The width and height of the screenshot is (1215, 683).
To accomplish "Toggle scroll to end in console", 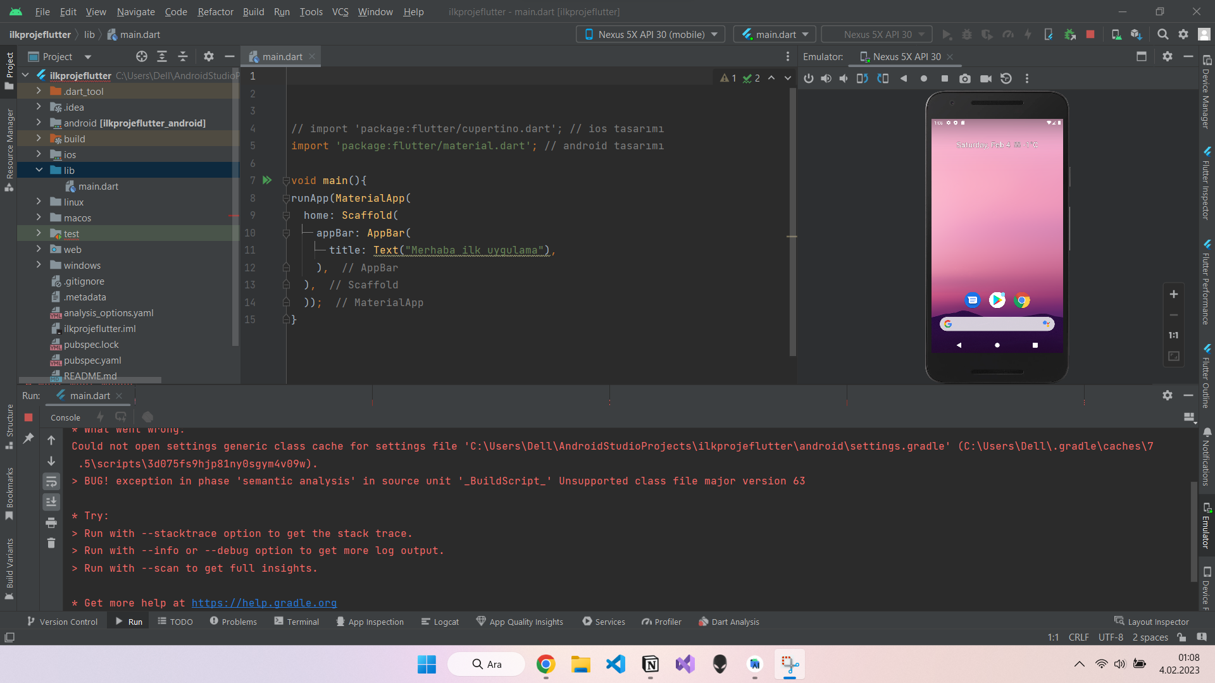I will [51, 502].
